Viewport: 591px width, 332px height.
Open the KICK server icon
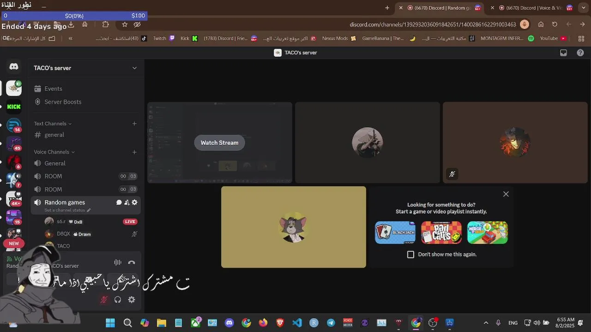pos(14,107)
